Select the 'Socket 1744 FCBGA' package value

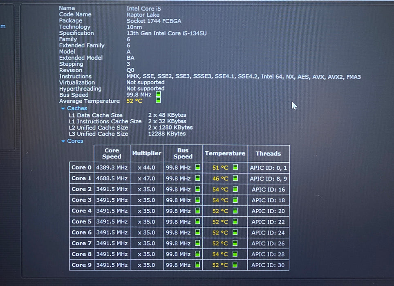(x=154, y=21)
